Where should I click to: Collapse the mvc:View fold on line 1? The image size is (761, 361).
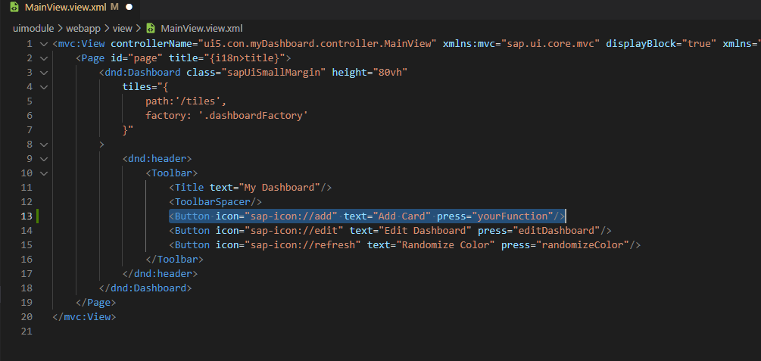44,44
